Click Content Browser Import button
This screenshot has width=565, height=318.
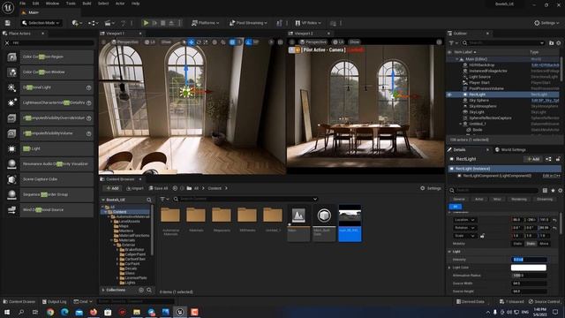(135, 188)
